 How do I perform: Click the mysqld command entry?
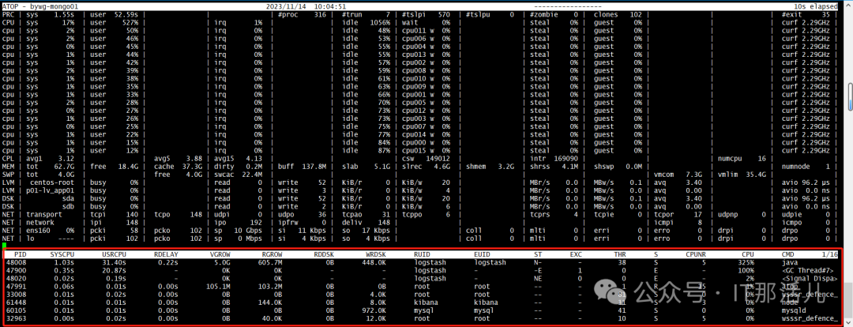pyautogui.click(x=794, y=310)
